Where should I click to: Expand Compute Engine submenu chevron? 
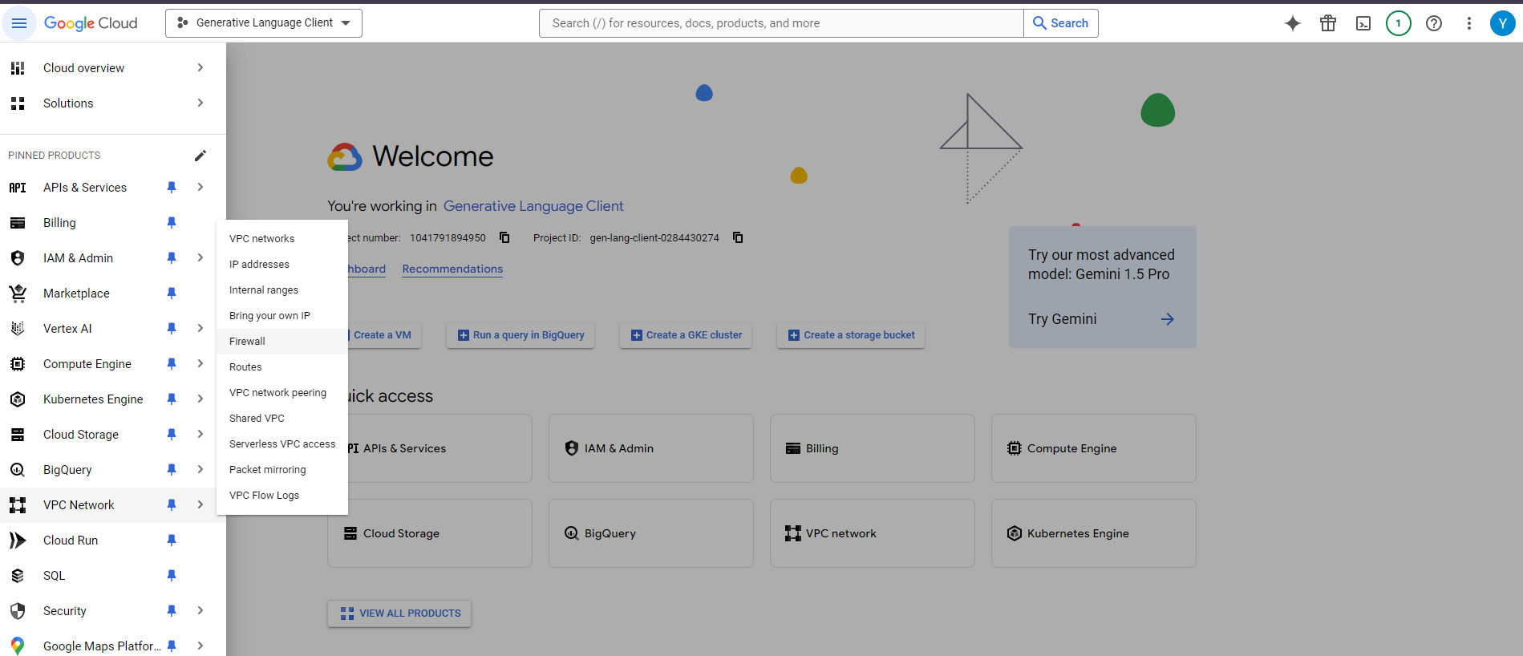[201, 364]
